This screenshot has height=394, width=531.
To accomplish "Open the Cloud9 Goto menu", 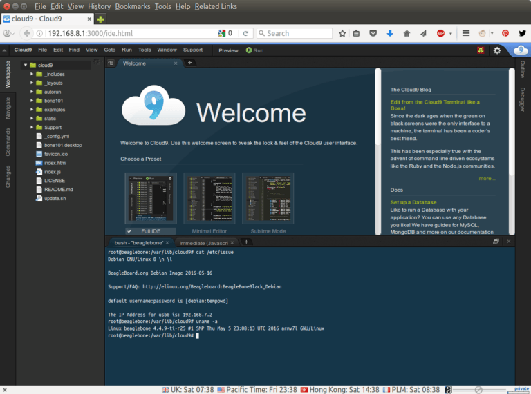I will coord(110,50).
